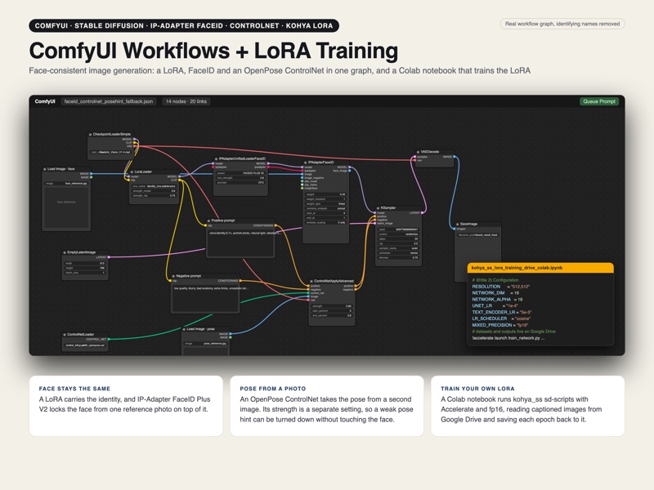
Task: Collapse the Negative prompt node dot
Action: [173, 276]
